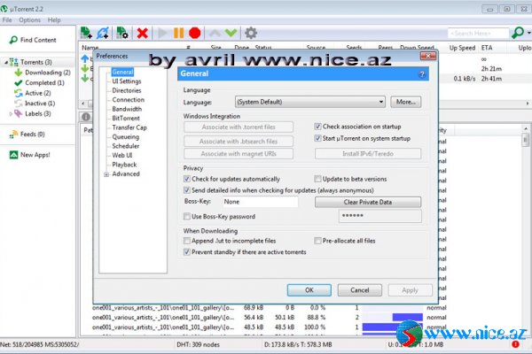Screen dimensions: 532x354
Task: Click the Search Here input box
Action: 478,34
